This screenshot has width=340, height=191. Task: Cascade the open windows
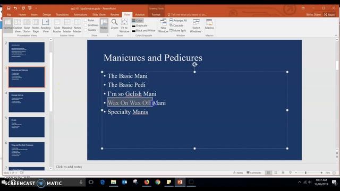(176, 25)
